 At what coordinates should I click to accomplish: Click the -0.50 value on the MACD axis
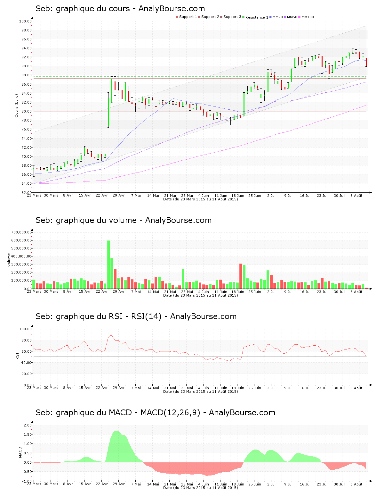(27, 472)
